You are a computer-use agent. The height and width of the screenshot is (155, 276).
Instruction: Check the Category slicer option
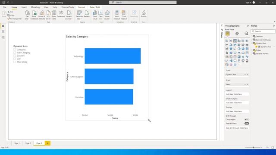pyautogui.click(x=15, y=50)
